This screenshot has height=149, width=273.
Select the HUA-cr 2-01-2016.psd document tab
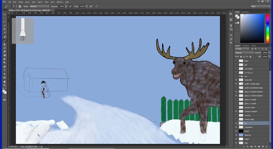30,10
